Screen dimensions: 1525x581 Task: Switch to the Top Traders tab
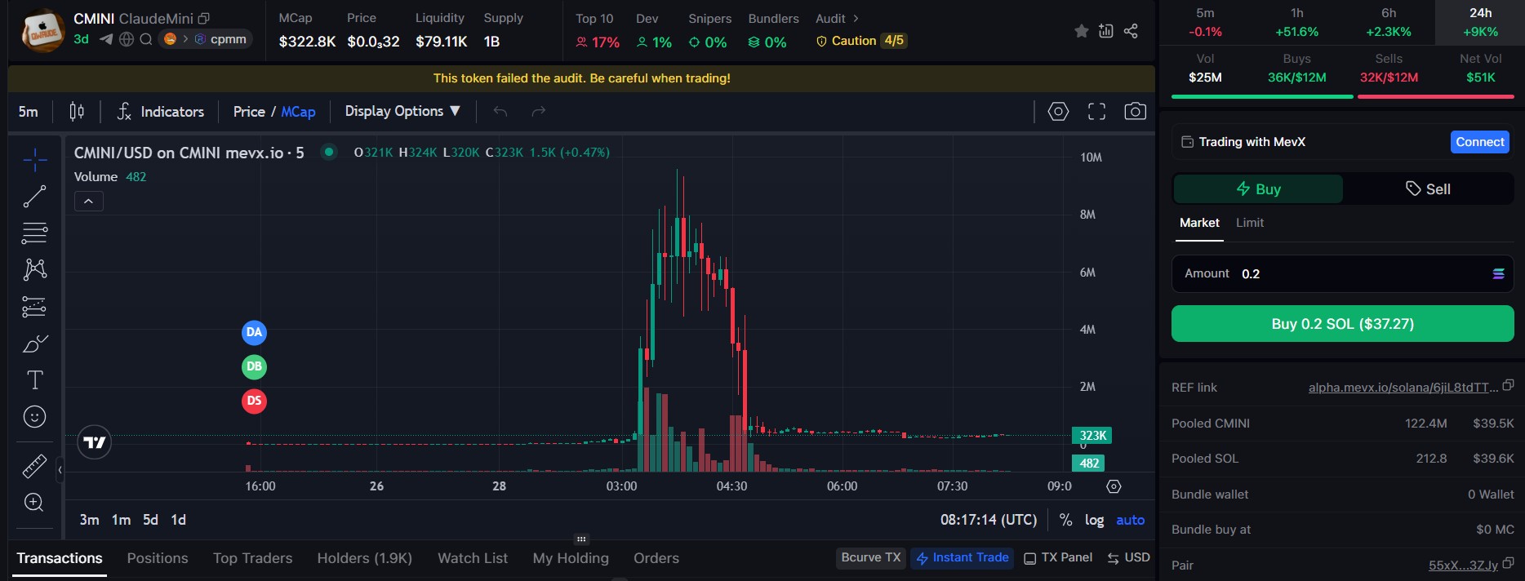[x=252, y=558]
